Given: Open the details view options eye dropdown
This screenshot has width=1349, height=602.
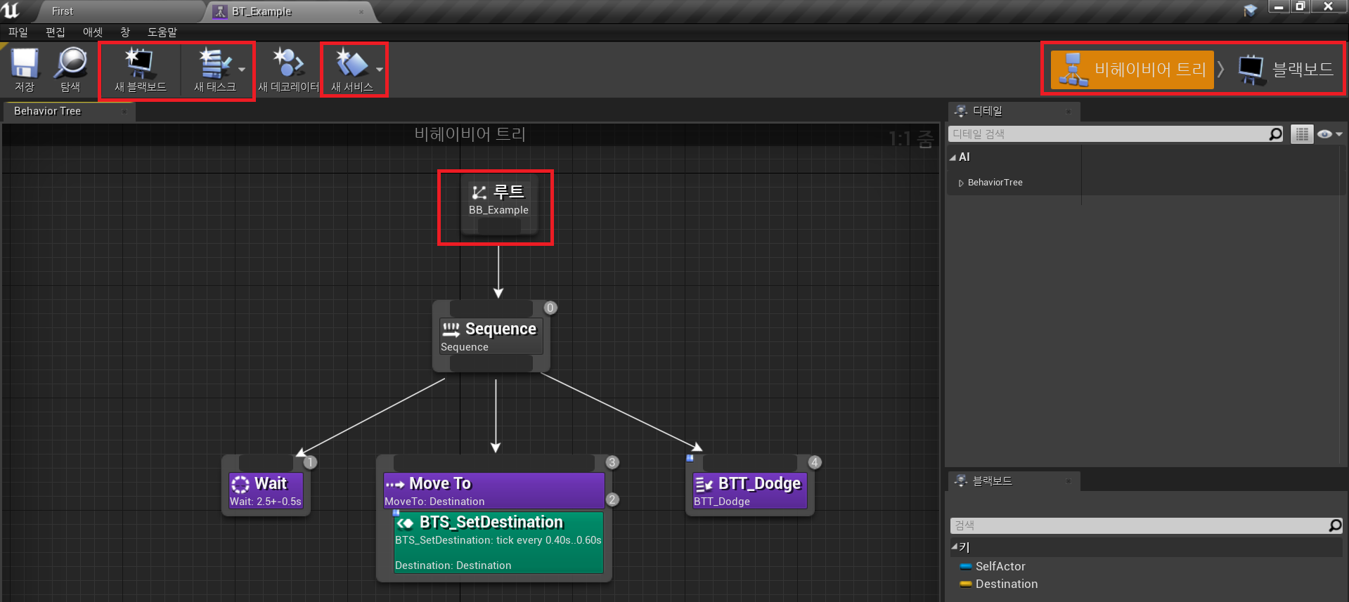Looking at the screenshot, I should [x=1329, y=134].
